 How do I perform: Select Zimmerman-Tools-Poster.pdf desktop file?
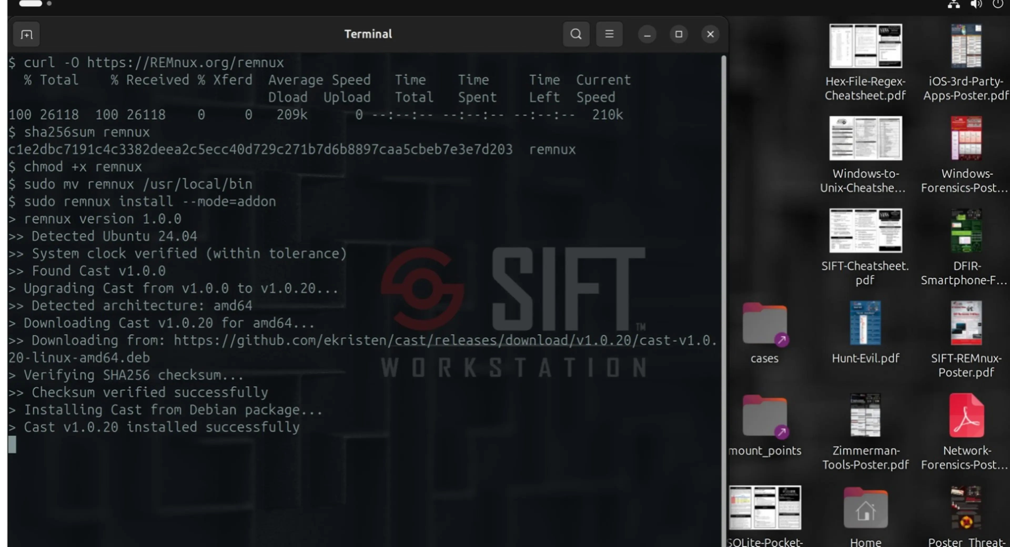(x=865, y=432)
